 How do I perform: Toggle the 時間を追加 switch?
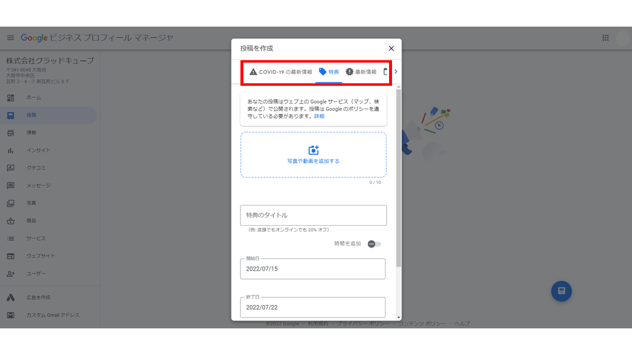coord(375,244)
